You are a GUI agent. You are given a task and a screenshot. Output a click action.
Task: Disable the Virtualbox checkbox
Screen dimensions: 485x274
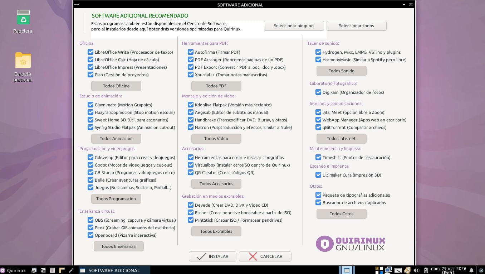pos(191,165)
